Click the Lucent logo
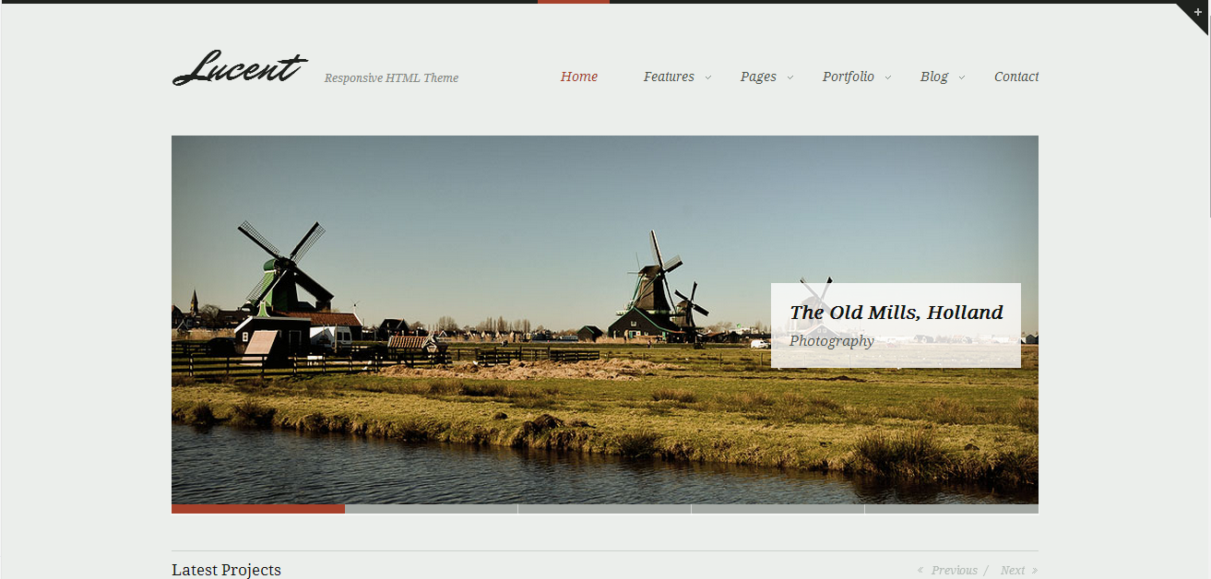This screenshot has height=579, width=1211. (x=240, y=68)
